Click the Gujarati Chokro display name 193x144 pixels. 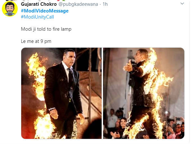point(39,4)
